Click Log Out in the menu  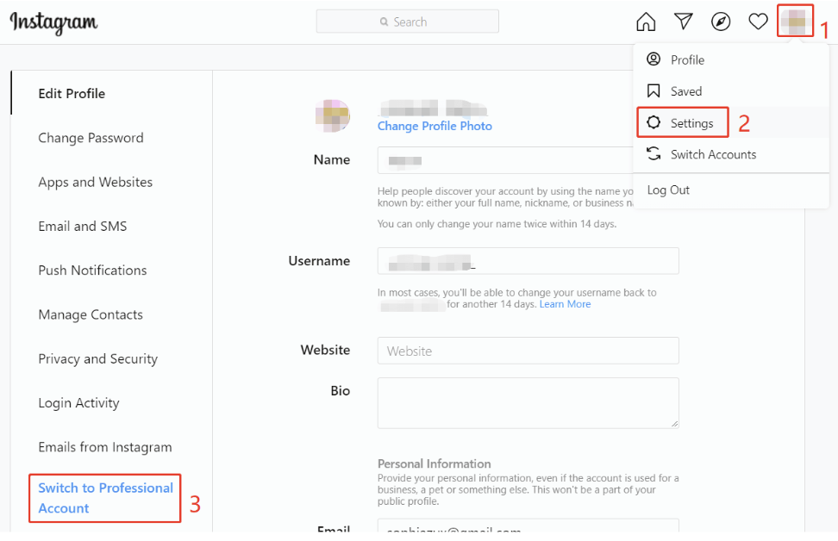[668, 190]
